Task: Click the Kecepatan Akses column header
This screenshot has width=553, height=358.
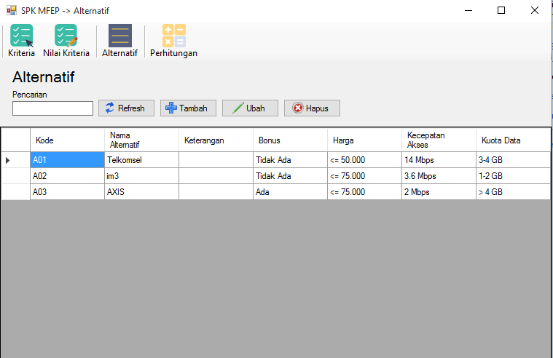Action: point(438,140)
